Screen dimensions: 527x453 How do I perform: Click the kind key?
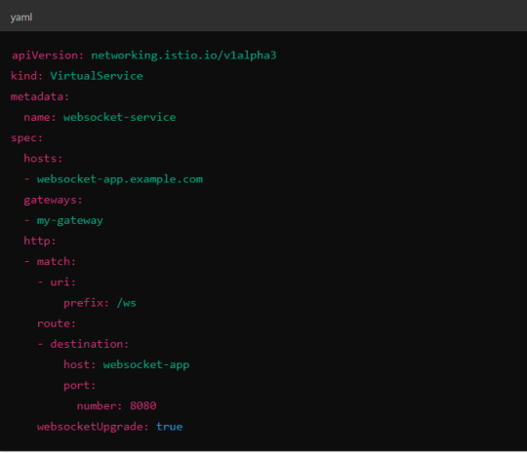[26, 76]
